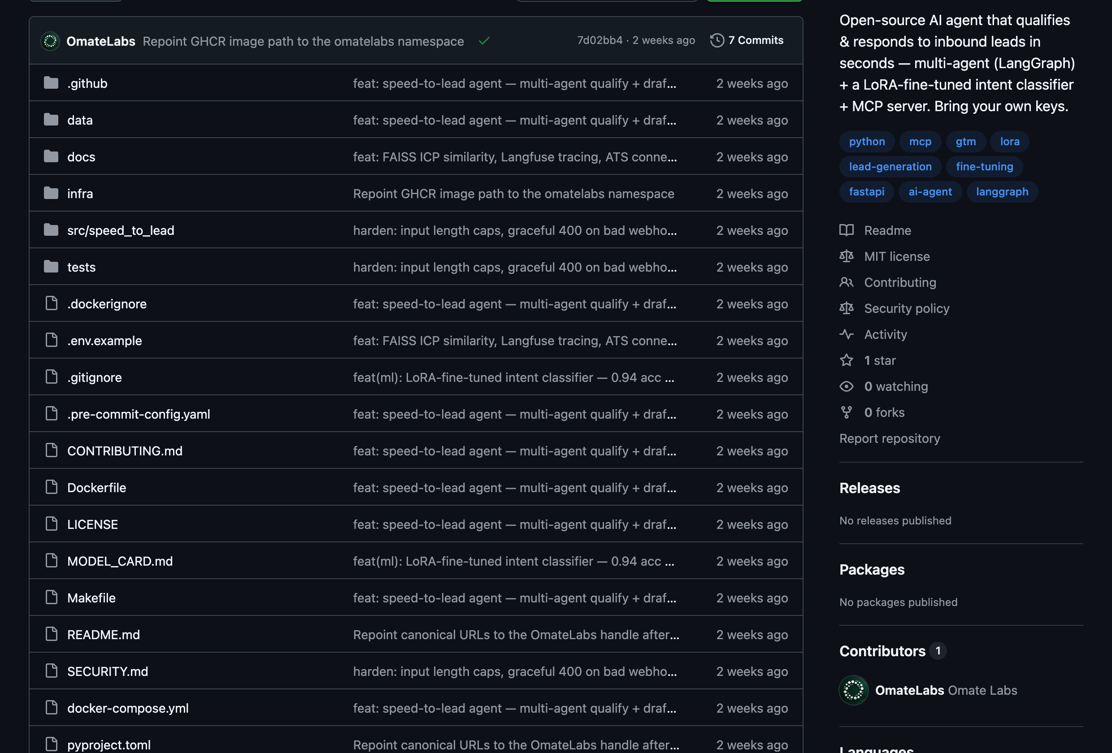Viewport: 1112px width, 753px height.
Task: Open the lora topic tag
Action: 1010,142
